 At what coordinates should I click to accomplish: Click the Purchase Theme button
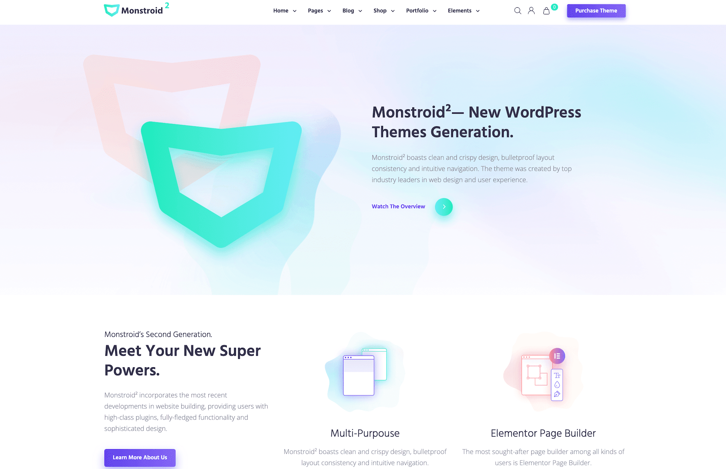click(596, 11)
